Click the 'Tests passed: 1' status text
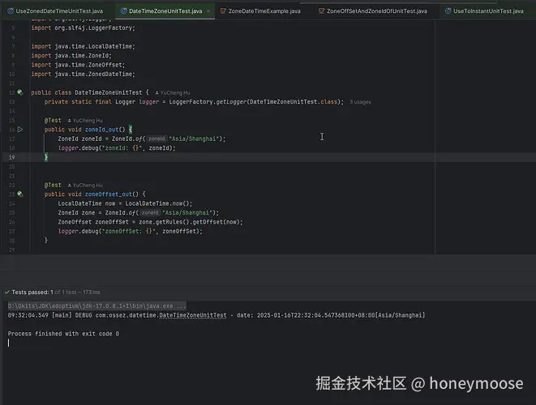The width and height of the screenshot is (536, 405). [32, 292]
